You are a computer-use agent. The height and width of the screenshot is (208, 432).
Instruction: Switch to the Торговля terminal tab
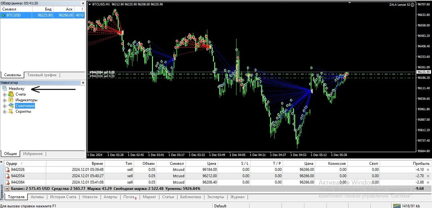[16, 197]
